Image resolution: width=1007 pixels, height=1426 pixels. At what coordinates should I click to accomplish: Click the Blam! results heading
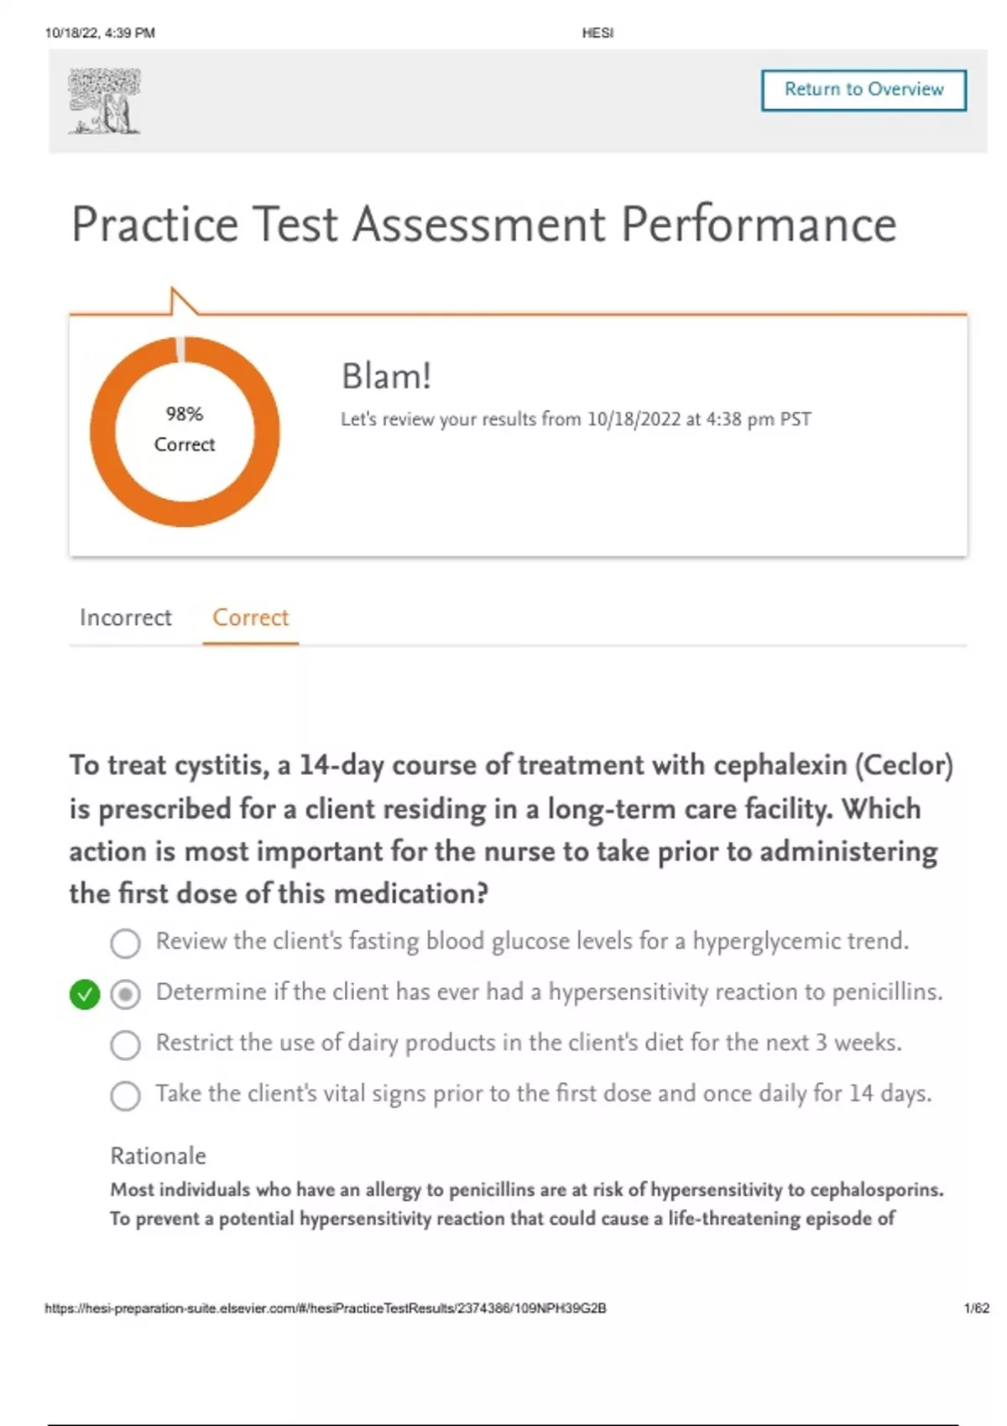(386, 377)
